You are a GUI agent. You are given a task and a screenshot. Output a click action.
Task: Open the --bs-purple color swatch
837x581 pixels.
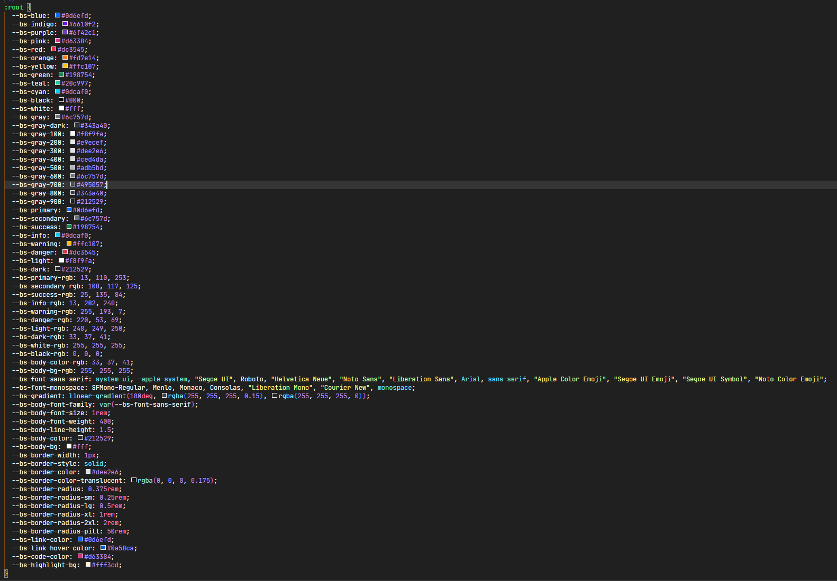[65, 32]
